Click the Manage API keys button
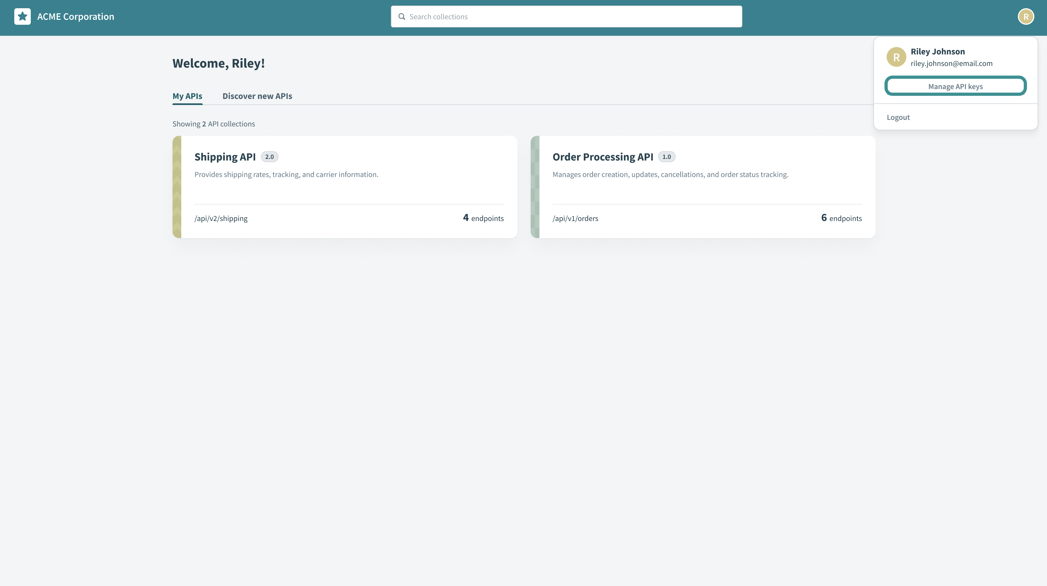 click(x=955, y=86)
